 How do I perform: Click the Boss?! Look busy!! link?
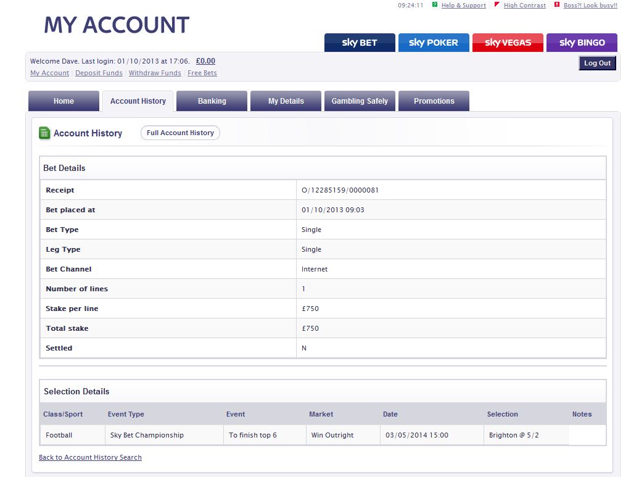tap(590, 6)
